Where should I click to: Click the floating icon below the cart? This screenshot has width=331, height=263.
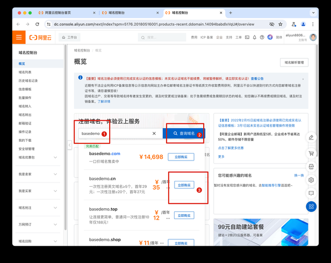[311, 166]
